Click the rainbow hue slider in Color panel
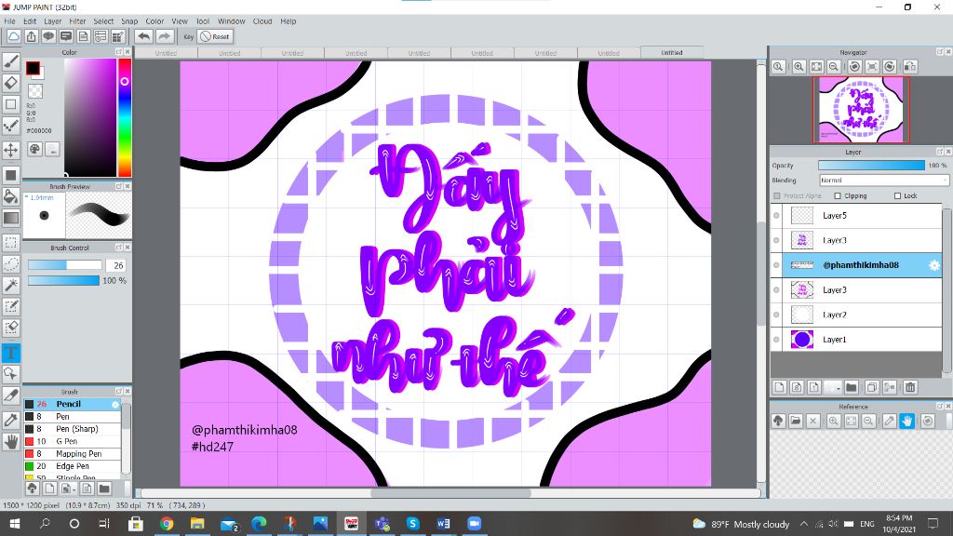The width and height of the screenshot is (953, 536). click(x=125, y=117)
